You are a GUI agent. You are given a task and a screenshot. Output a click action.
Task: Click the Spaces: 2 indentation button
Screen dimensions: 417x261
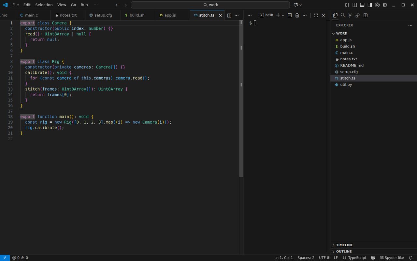306,258
